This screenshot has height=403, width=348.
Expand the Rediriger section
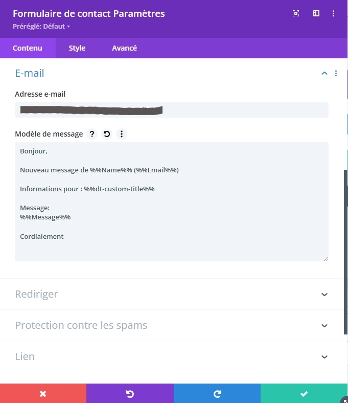(x=172, y=294)
